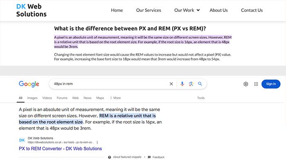Switch to the Forums tab

pos(62,98)
